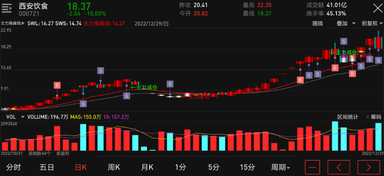Expand the 叠加 overlay dropdown
Screen dimensions: 384x176
[346, 23]
